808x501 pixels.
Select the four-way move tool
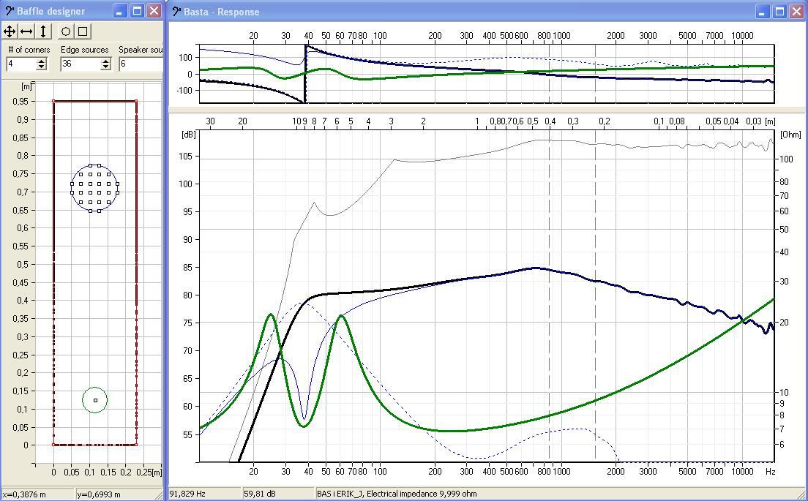tap(10, 31)
